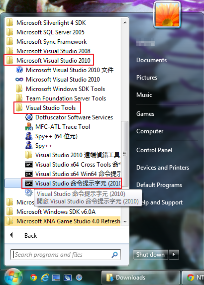Open the Pictures library
204x285 pixels.
click(x=147, y=78)
